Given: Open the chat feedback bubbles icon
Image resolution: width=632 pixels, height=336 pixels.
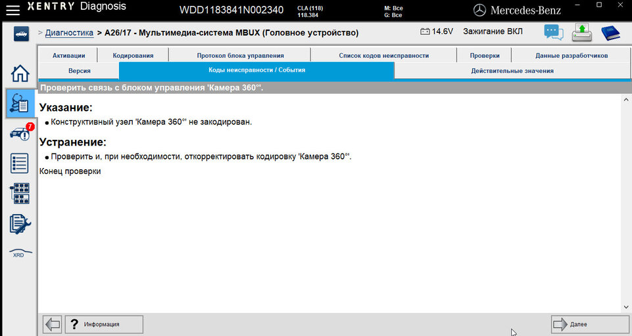Looking at the screenshot, I should point(553,33).
